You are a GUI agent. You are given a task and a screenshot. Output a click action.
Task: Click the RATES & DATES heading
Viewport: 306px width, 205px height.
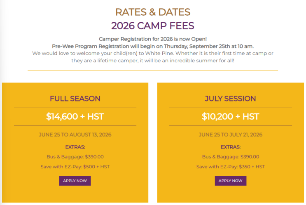pos(152,12)
